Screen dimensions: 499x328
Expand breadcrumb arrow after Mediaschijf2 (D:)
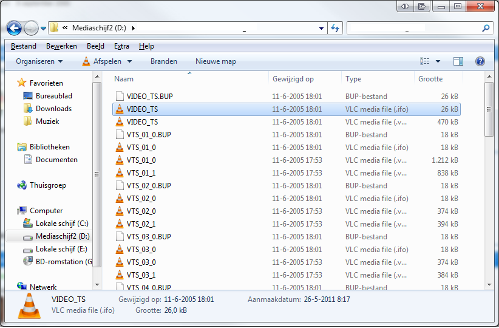[134, 28]
